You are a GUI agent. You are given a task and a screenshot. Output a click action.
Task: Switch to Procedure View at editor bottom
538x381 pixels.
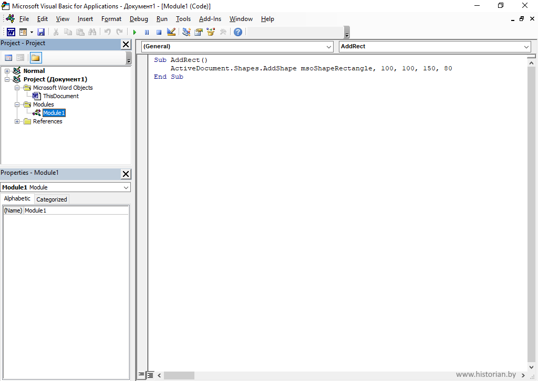[x=141, y=375]
